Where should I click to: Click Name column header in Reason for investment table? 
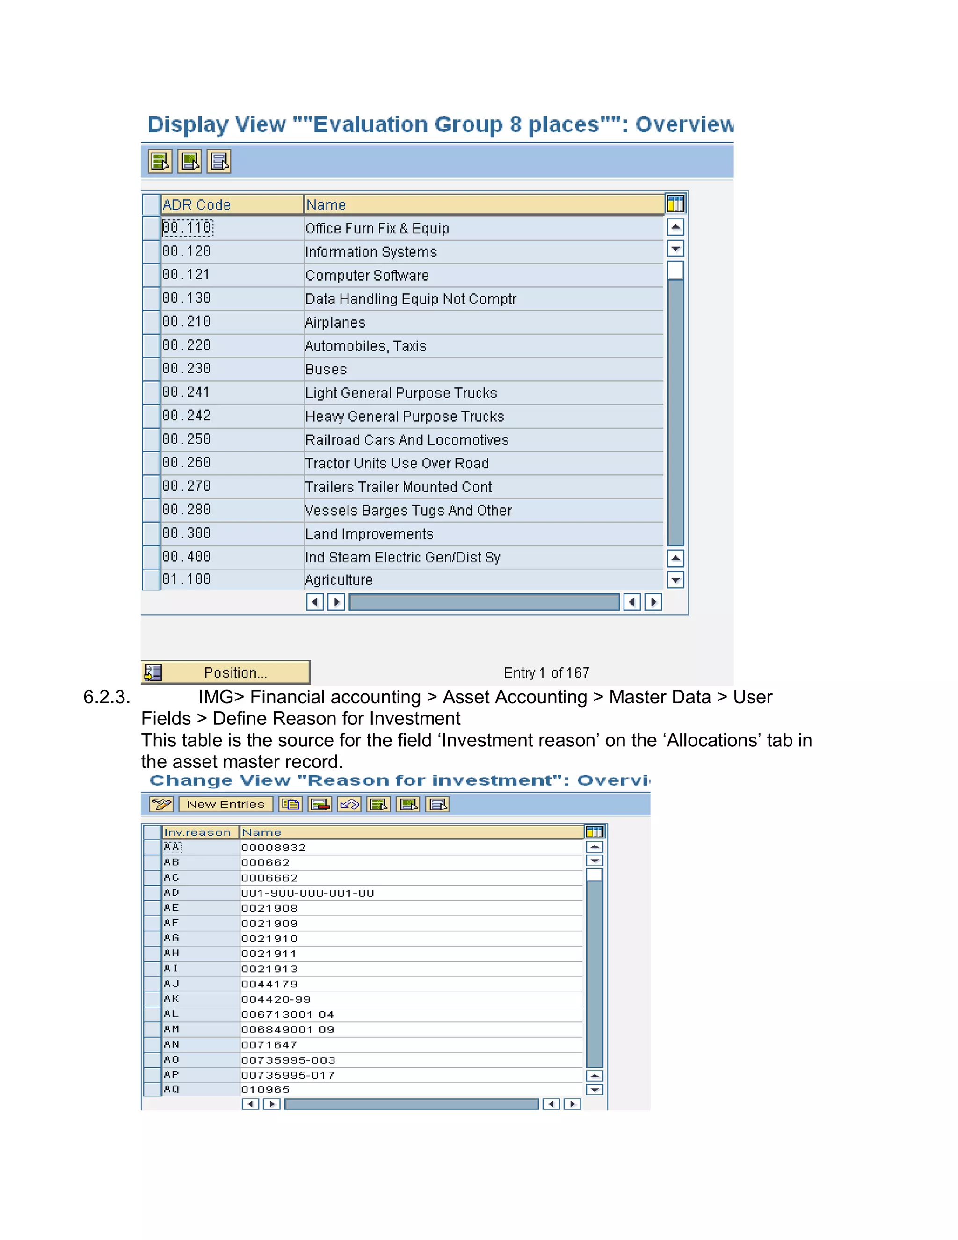pos(412,832)
